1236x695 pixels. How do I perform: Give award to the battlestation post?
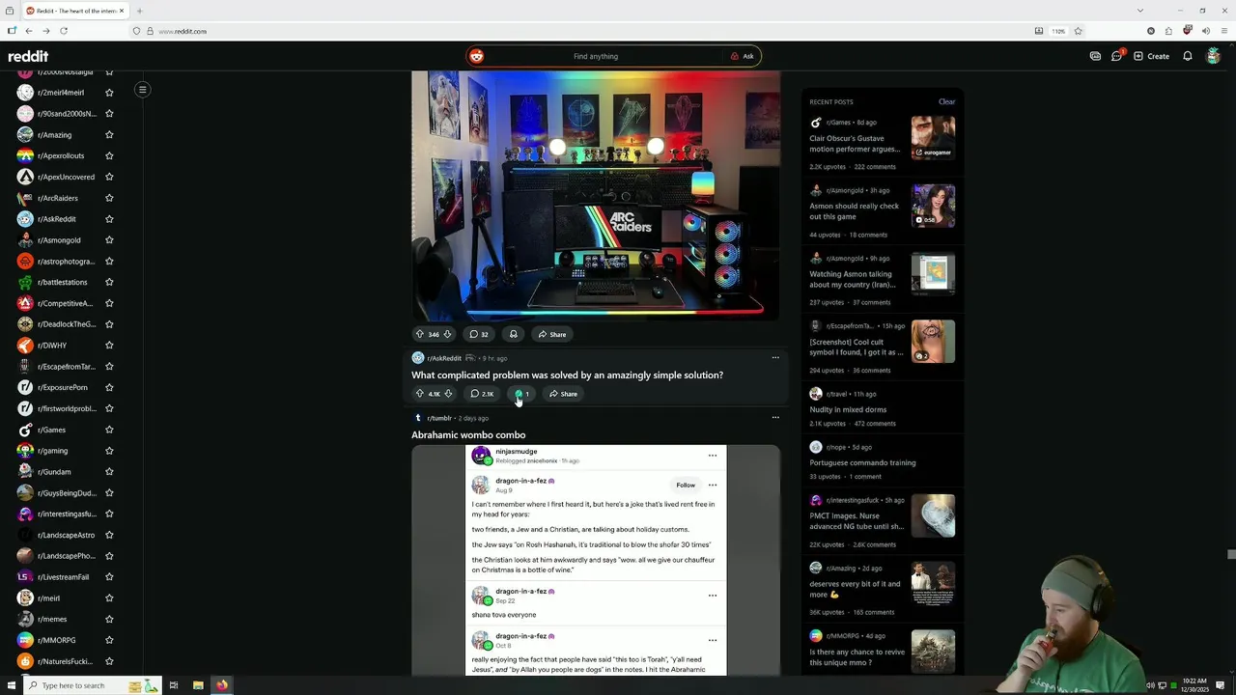pos(513,334)
